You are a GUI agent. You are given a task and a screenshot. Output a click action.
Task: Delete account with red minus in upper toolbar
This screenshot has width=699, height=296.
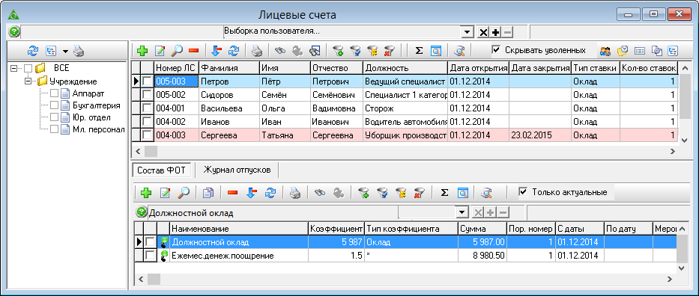coord(193,51)
